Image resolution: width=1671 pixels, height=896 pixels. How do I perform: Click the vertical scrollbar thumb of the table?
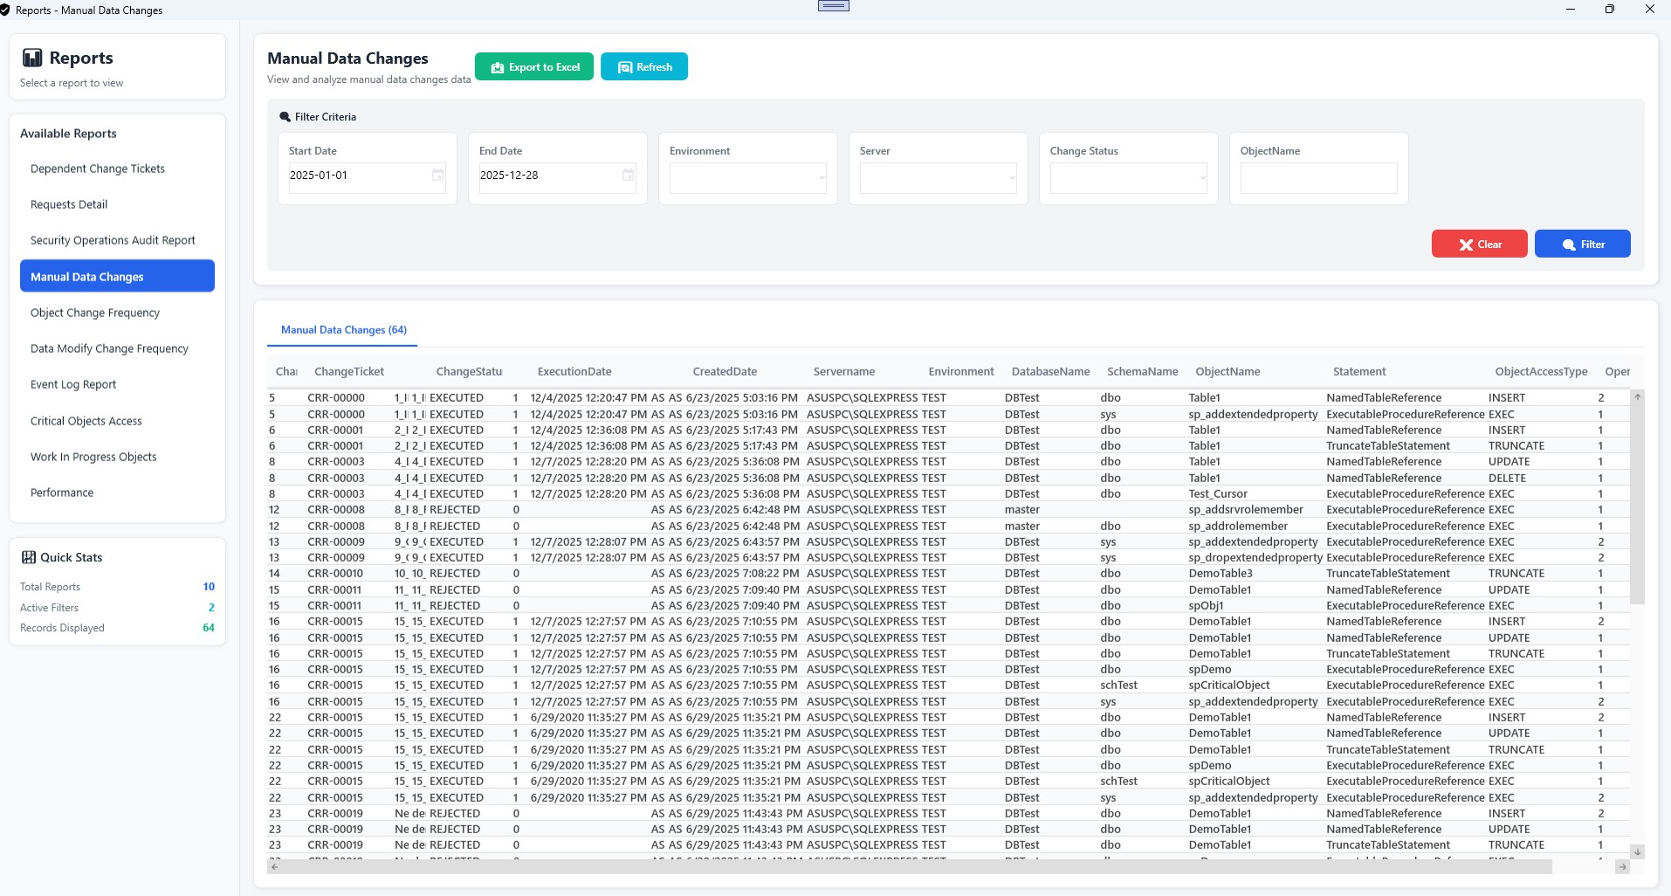[x=1637, y=502]
